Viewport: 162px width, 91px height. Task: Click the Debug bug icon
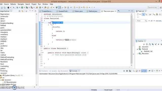point(17,7)
